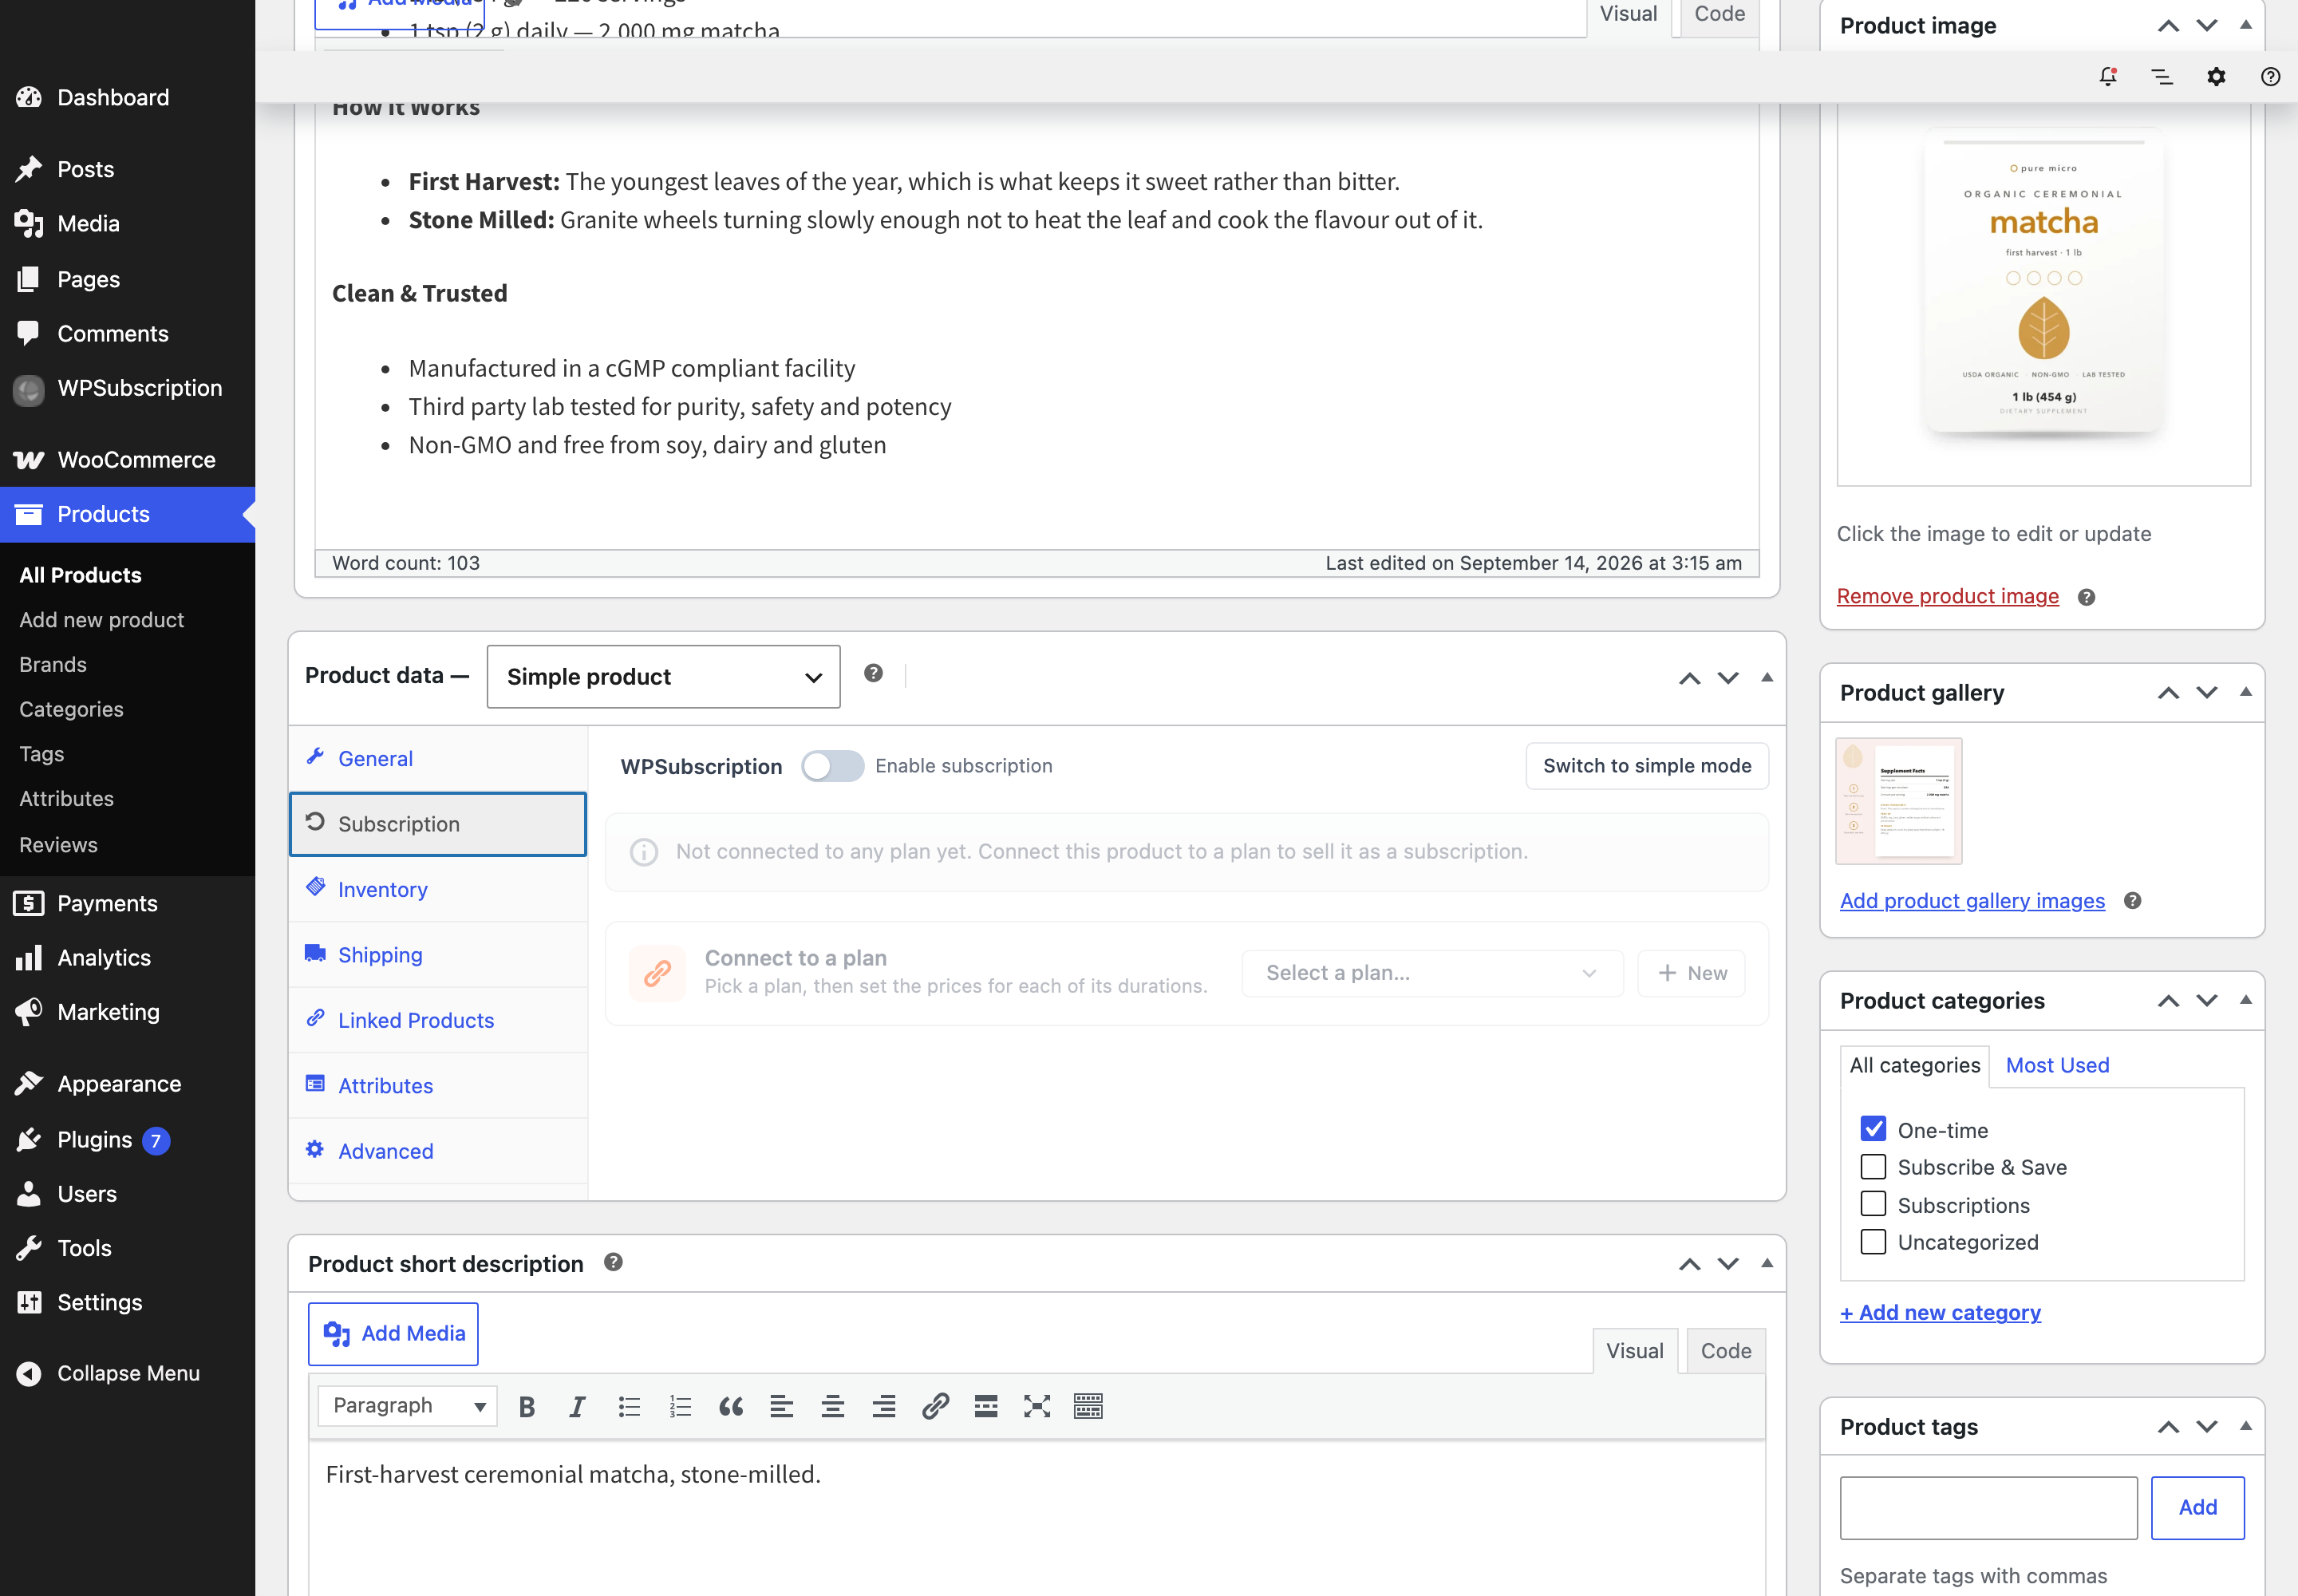This screenshot has width=2298, height=1596.
Task: Check the Subscriptions category checkbox
Action: (1873, 1204)
